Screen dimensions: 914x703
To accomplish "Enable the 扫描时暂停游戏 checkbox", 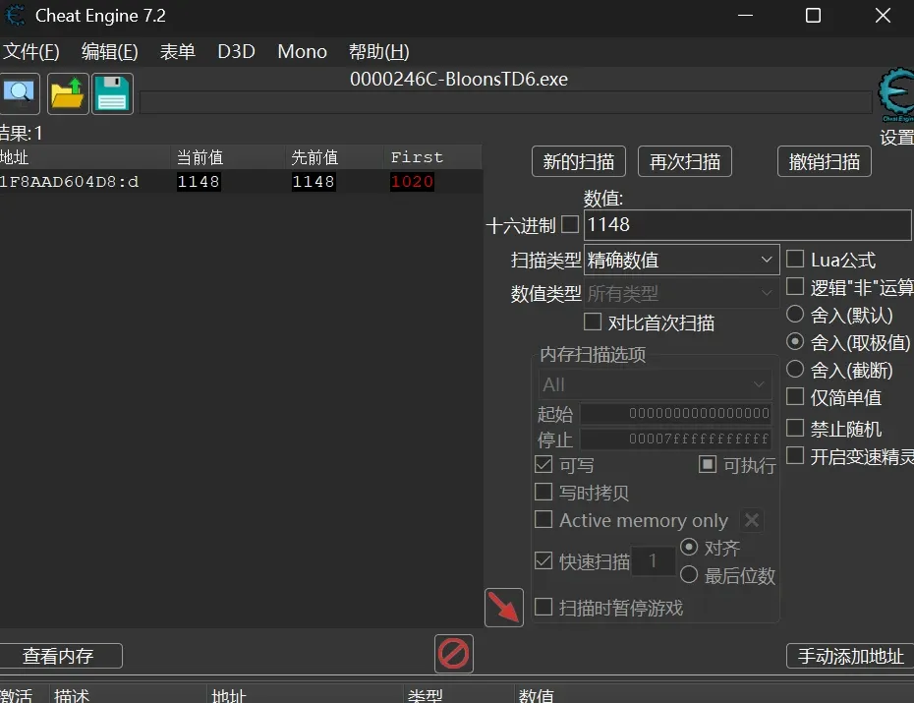I will pos(543,607).
